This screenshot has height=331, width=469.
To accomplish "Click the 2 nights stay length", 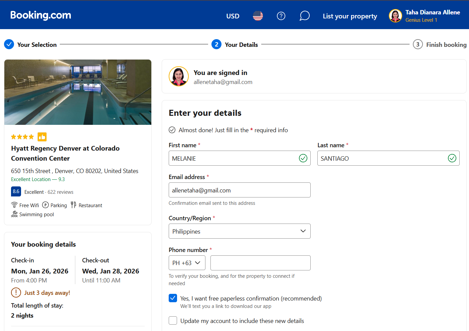I will (22, 316).
